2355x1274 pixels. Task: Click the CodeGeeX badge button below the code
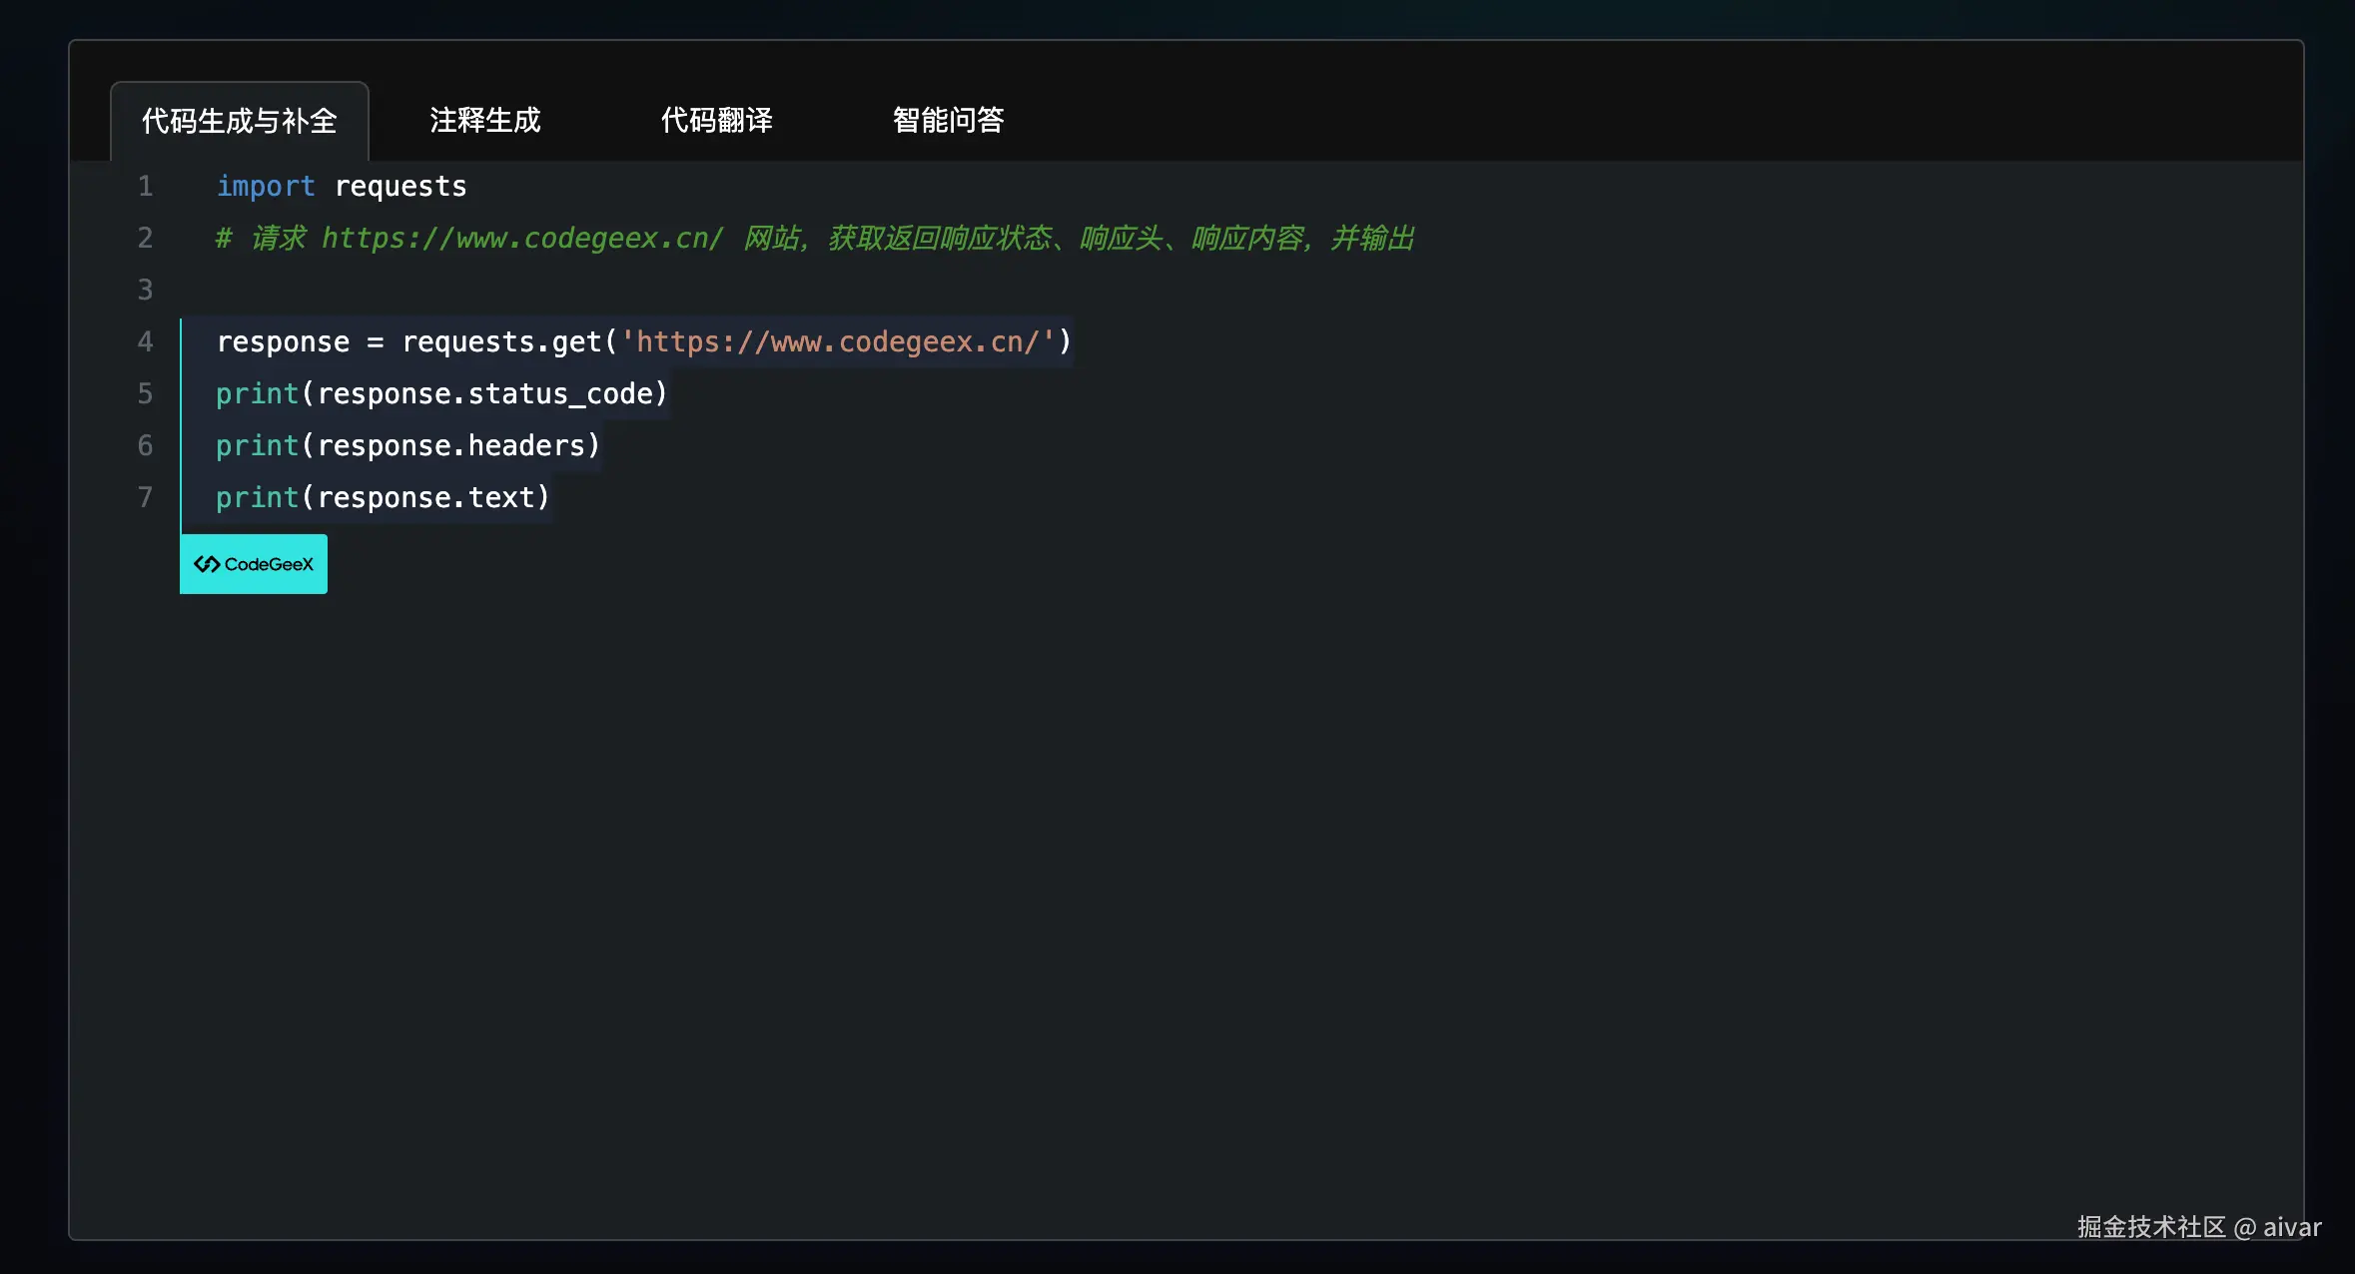pyautogui.click(x=253, y=563)
